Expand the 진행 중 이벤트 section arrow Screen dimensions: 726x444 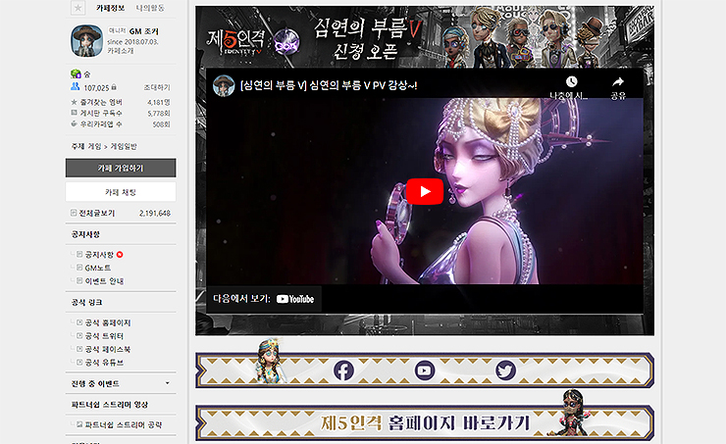[167, 383]
